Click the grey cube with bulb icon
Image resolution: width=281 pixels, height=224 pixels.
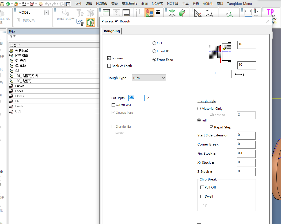(x=90, y=13)
